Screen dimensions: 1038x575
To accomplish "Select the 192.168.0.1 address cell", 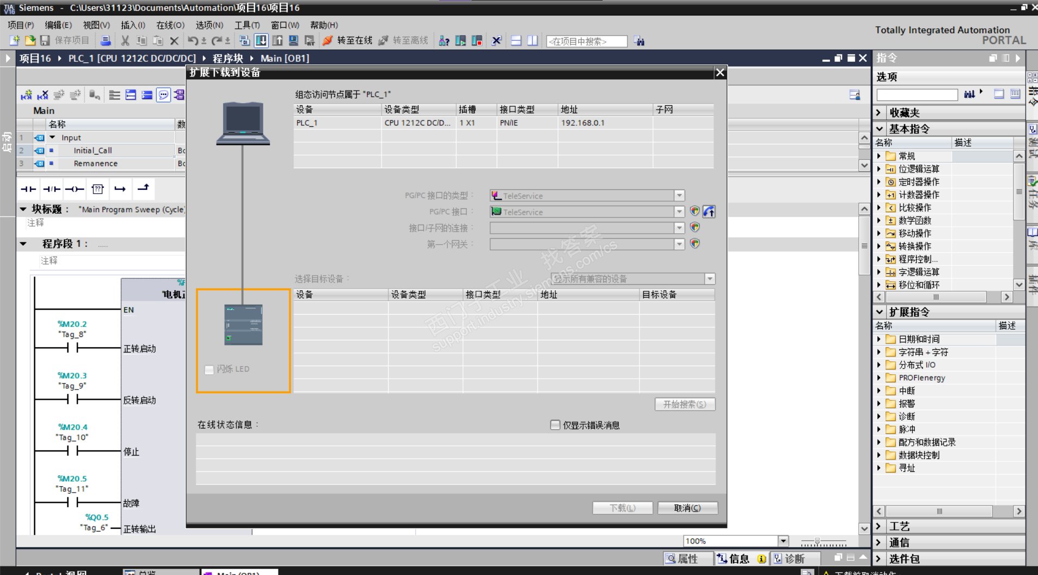I will click(x=605, y=123).
